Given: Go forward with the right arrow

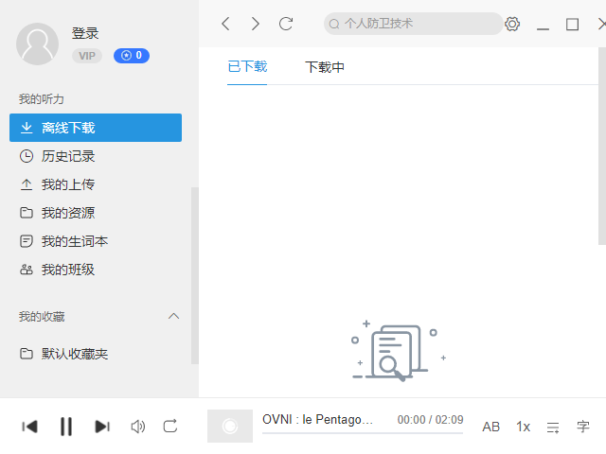Looking at the screenshot, I should [256, 24].
